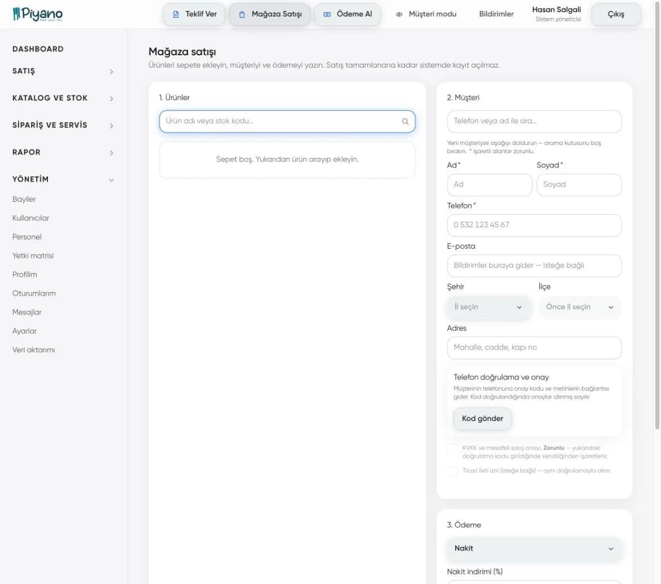Click the payment card icon on Ödeme Al

327,14
